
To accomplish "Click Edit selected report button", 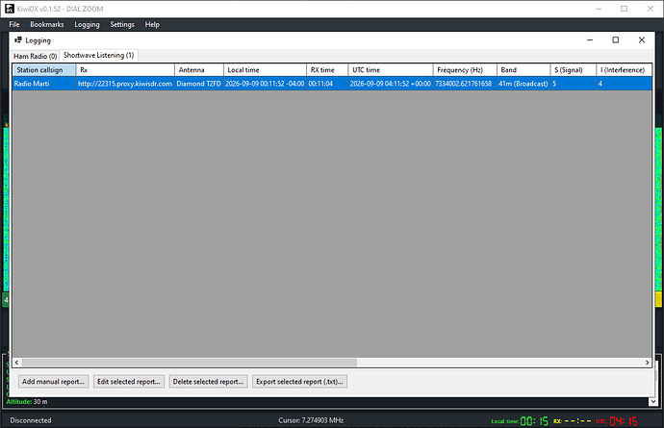I will 129,382.
